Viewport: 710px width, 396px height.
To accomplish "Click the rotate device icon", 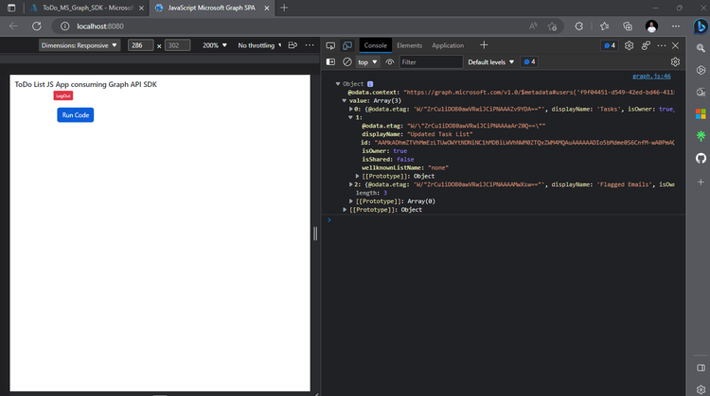I will click(293, 45).
